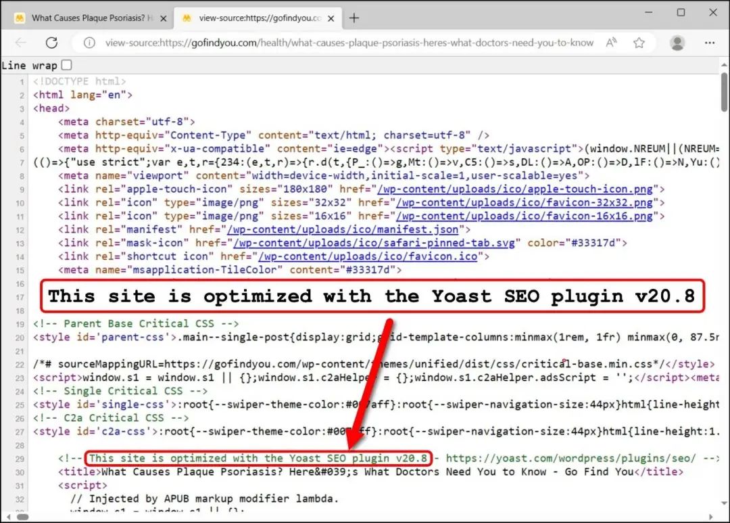Activate the Read aloud icon
Image resolution: width=730 pixels, height=523 pixels.
pyautogui.click(x=611, y=43)
